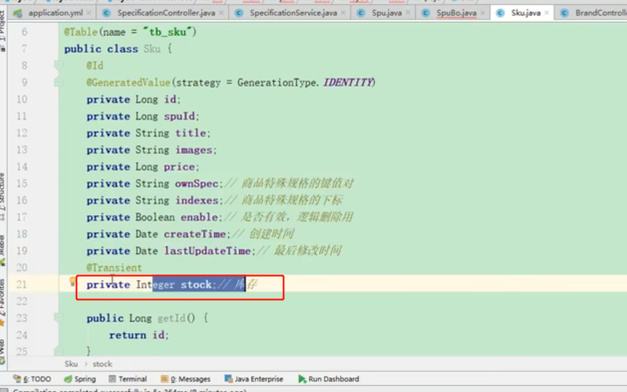
Task: Collapse the fold marker at line 9
Action: coord(58,82)
